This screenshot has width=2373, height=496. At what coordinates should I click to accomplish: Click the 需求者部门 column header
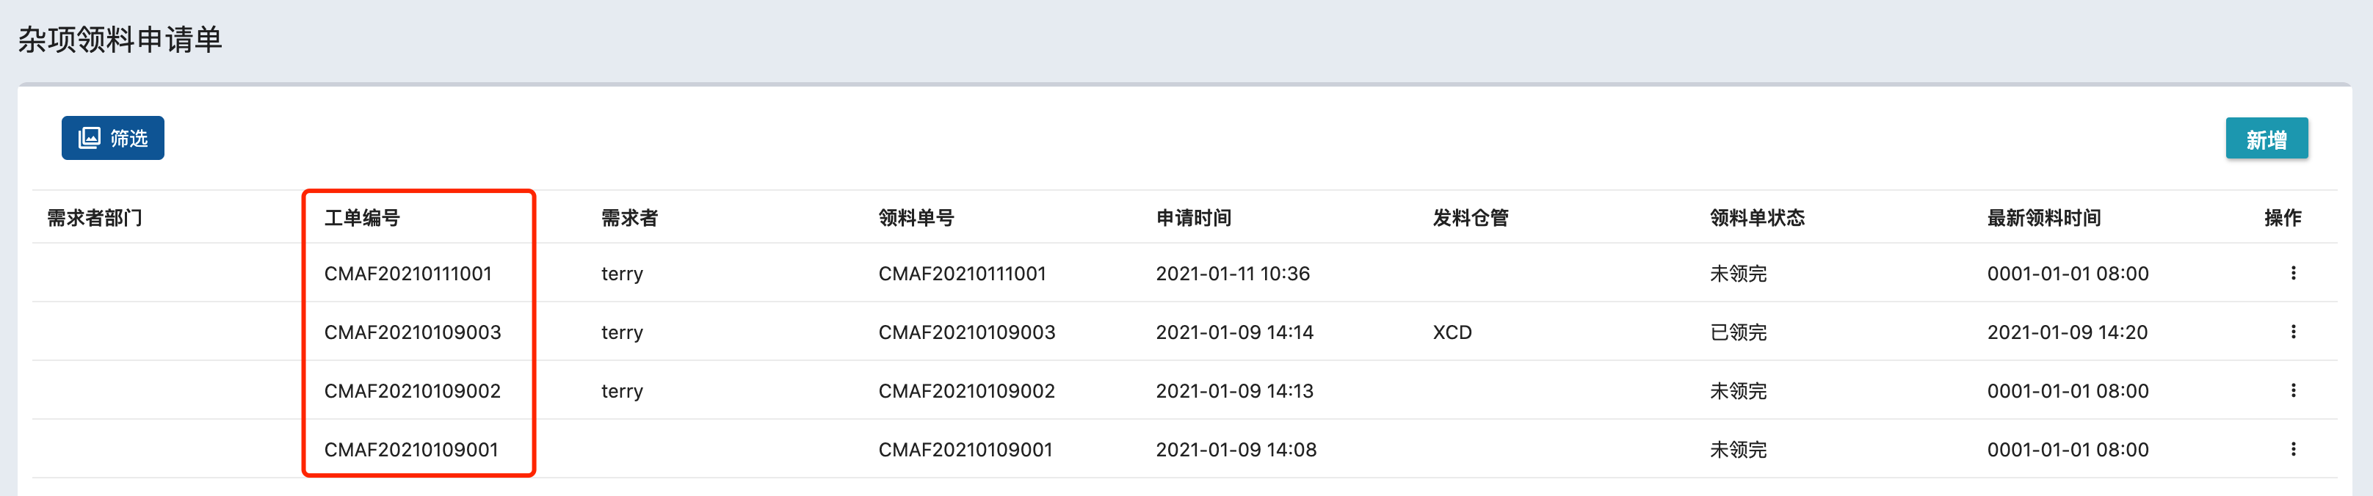pyautogui.click(x=95, y=218)
